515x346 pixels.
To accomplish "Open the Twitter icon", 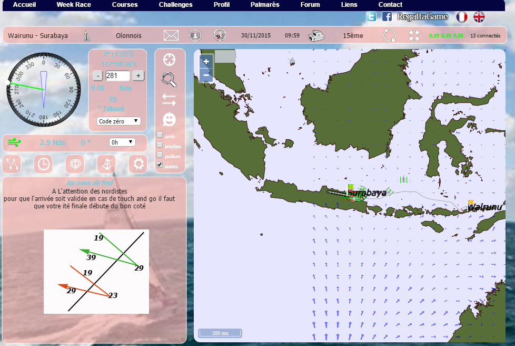I will [372, 17].
